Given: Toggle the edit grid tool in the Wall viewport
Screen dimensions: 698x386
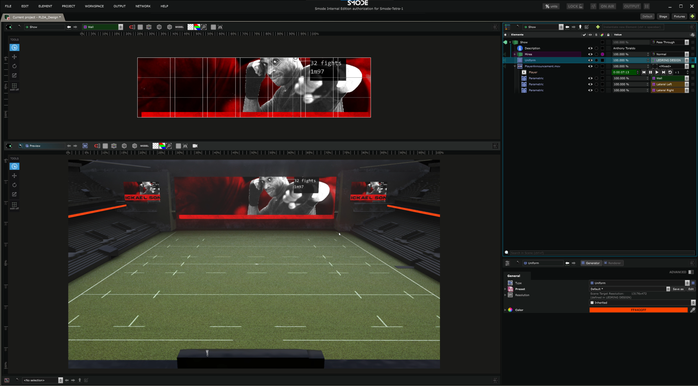Looking at the screenshot, I should click(14, 87).
